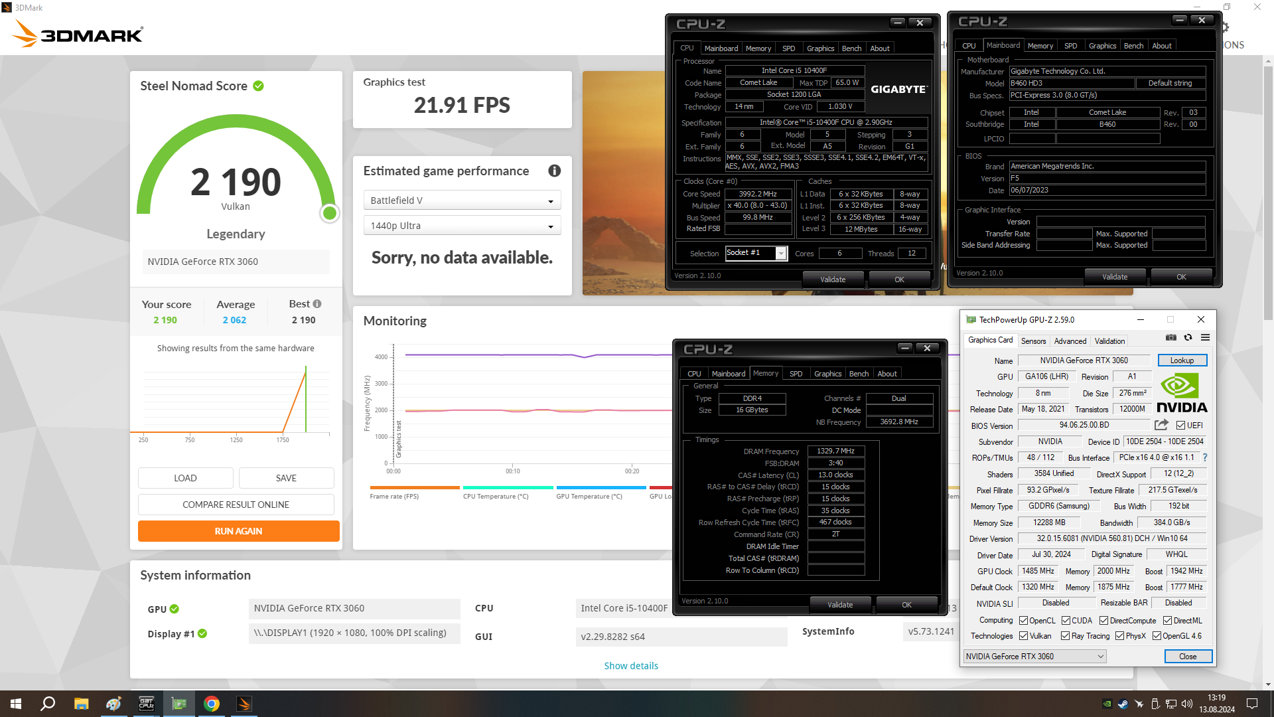1274x717 pixels.
Task: Click the green check beside Display #1
Action: point(202,633)
